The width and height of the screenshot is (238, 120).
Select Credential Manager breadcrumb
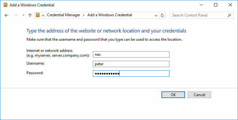pyautogui.click(x=63, y=15)
